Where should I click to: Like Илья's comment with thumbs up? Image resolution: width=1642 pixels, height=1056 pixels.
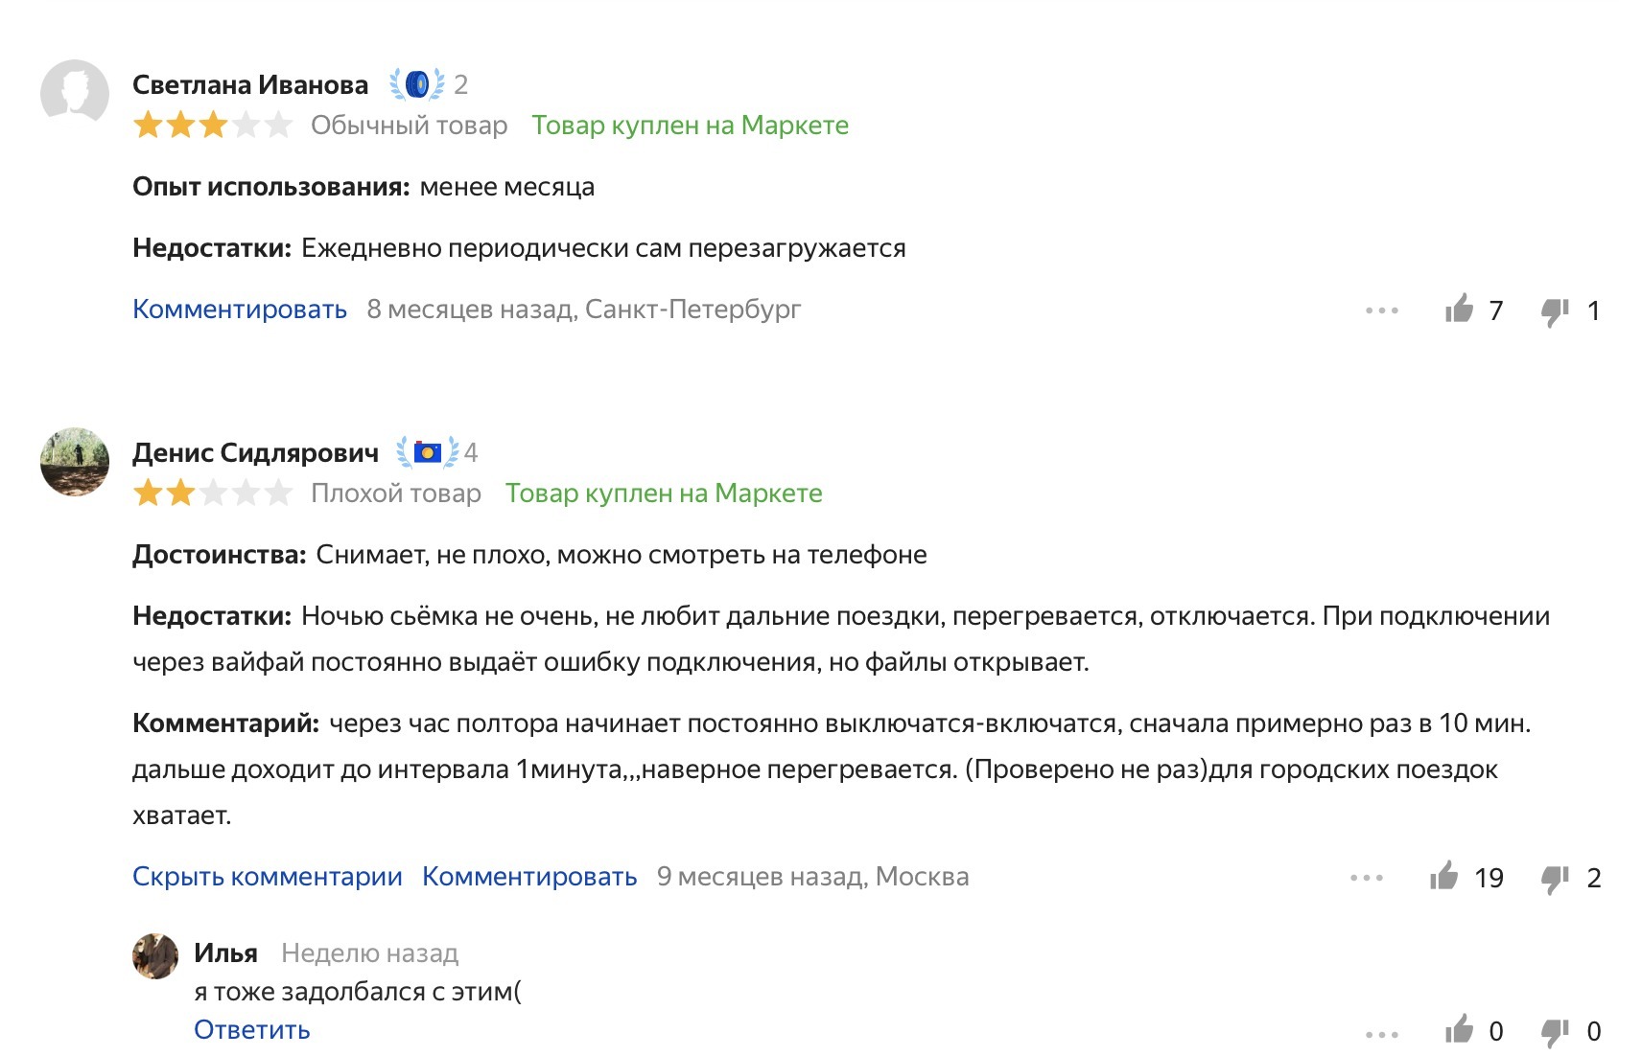(1459, 1030)
